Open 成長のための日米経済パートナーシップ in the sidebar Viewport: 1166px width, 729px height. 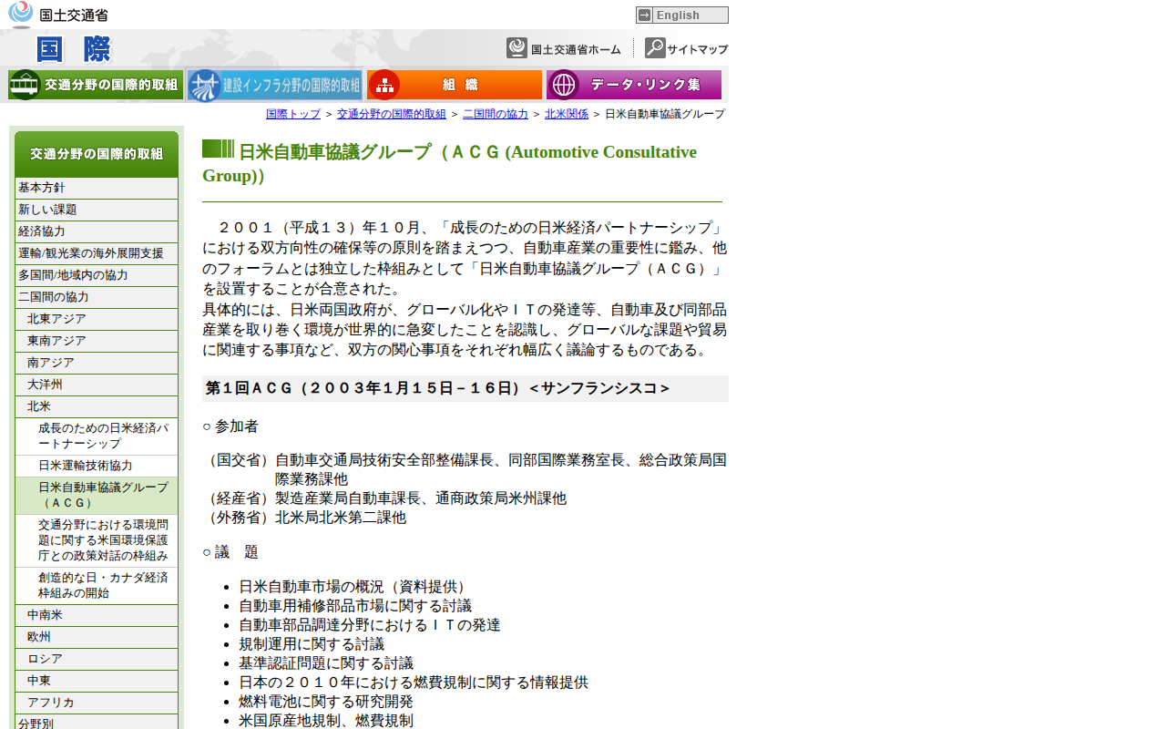[97, 436]
